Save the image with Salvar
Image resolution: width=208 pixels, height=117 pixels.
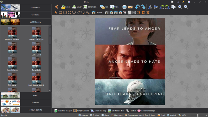click(x=77, y=7)
